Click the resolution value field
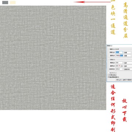Image resolution: width=132 pixels, height=132 pixels. tap(119, 69)
